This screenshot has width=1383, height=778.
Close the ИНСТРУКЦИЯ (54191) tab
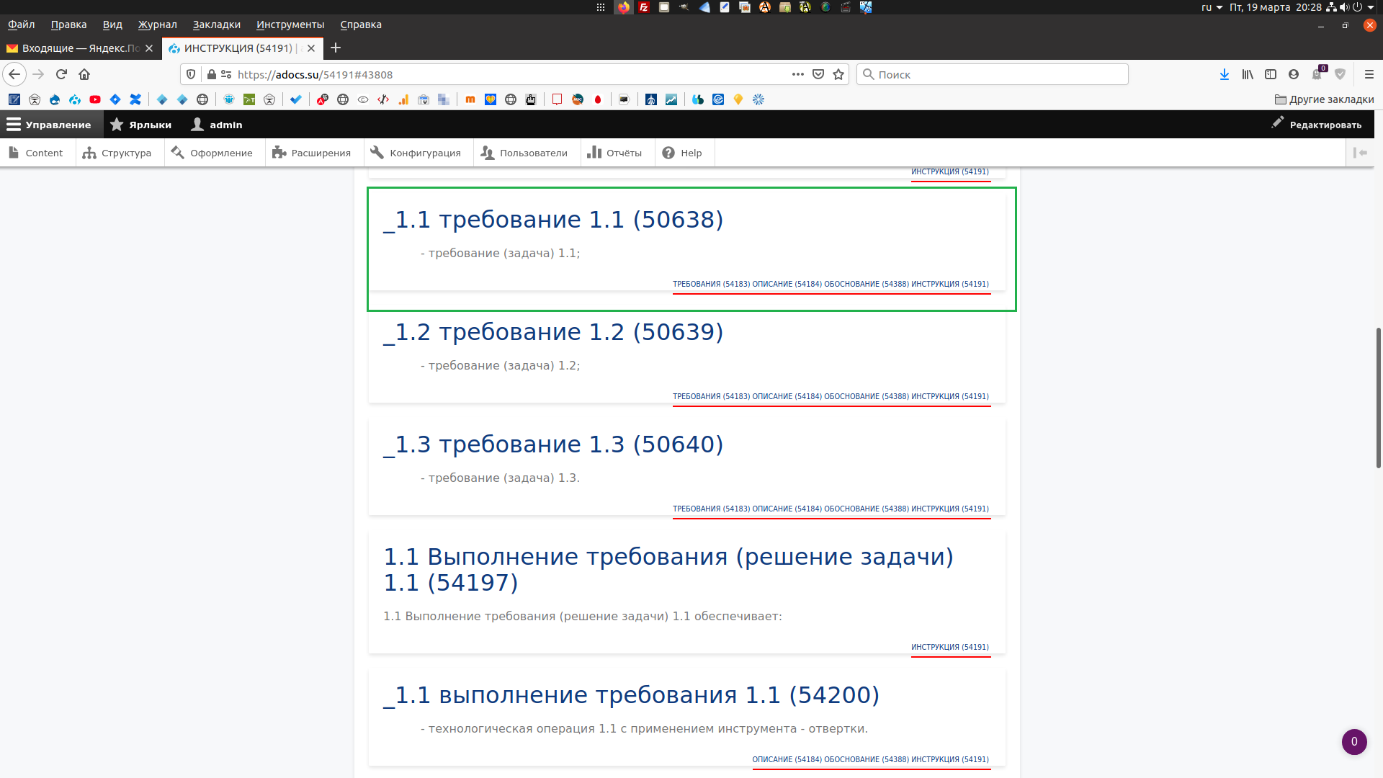311,48
